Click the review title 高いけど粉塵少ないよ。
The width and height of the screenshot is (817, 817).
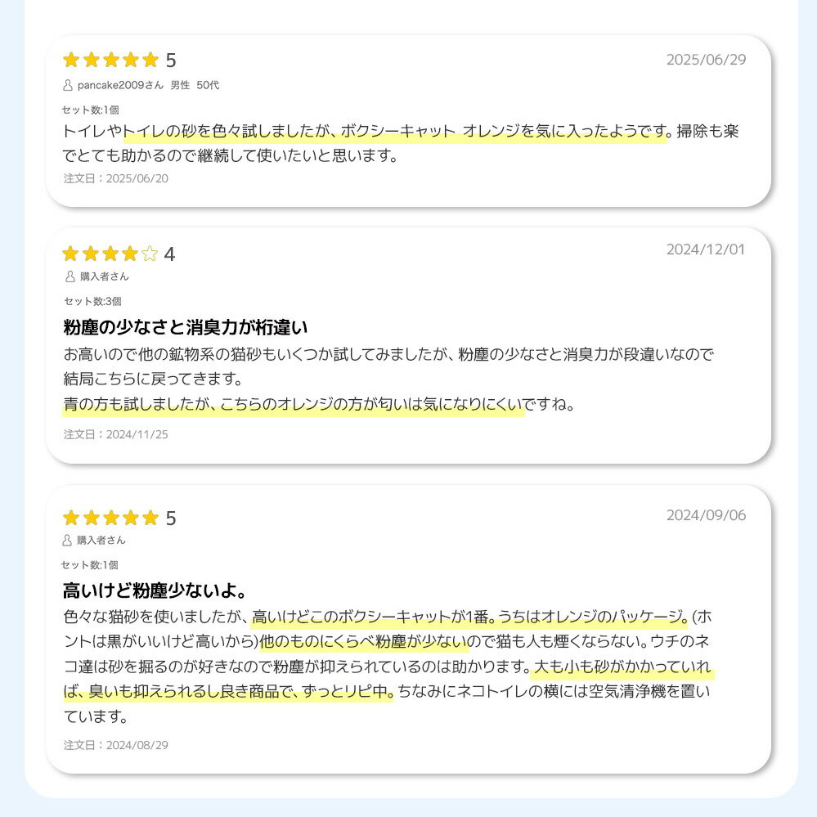[x=155, y=591]
